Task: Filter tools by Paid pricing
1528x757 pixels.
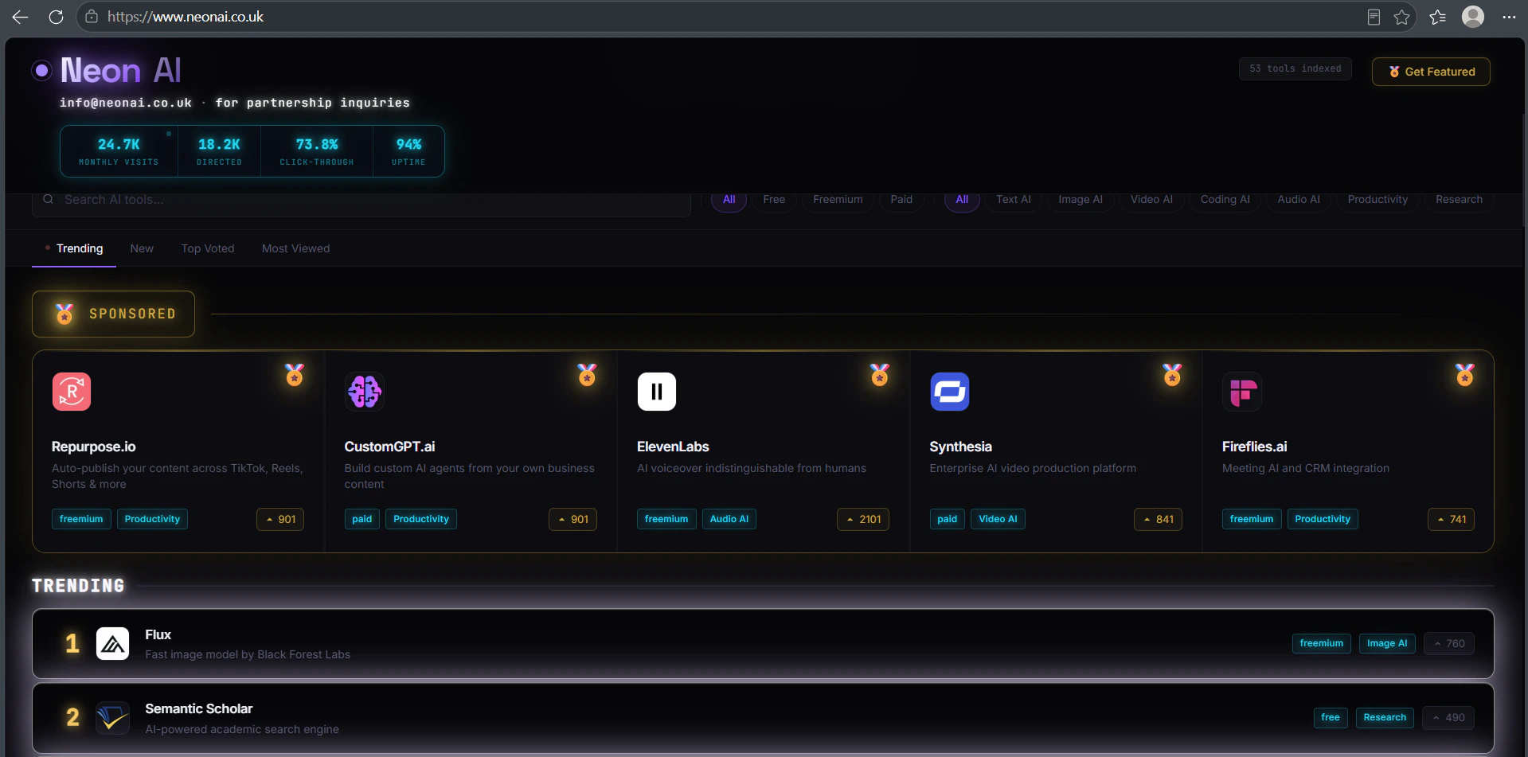Action: [x=901, y=200]
